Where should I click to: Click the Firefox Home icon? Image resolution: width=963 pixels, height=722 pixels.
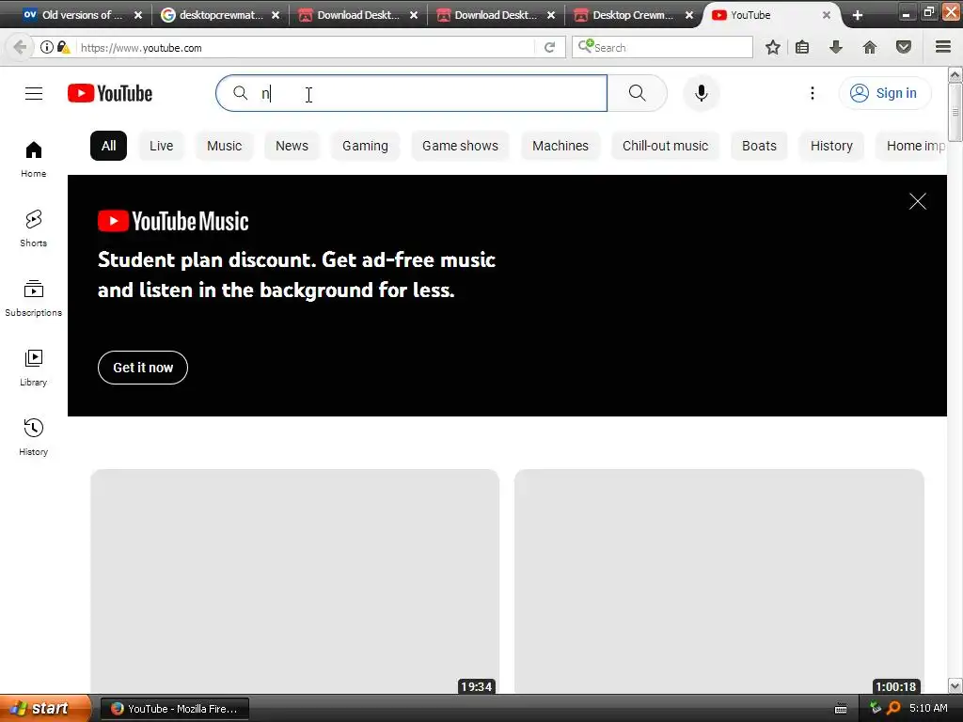click(x=870, y=47)
